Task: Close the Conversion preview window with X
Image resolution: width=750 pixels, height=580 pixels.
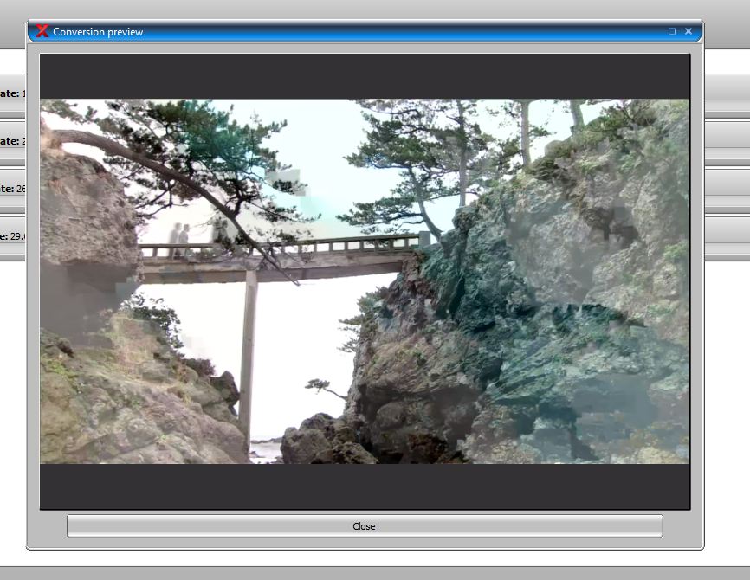Action: (x=689, y=31)
